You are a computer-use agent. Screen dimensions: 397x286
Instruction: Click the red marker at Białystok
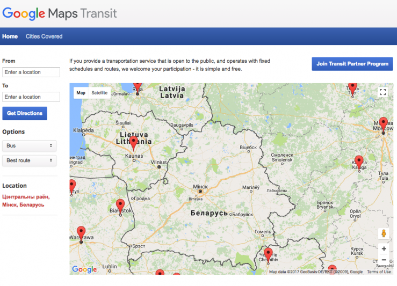click(x=120, y=205)
